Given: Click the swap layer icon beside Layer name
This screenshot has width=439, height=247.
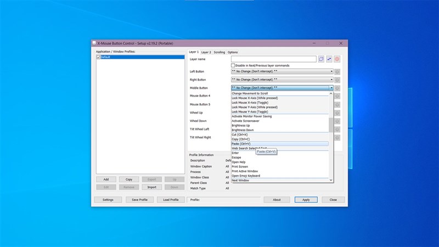Looking at the screenshot, I should pos(329,59).
